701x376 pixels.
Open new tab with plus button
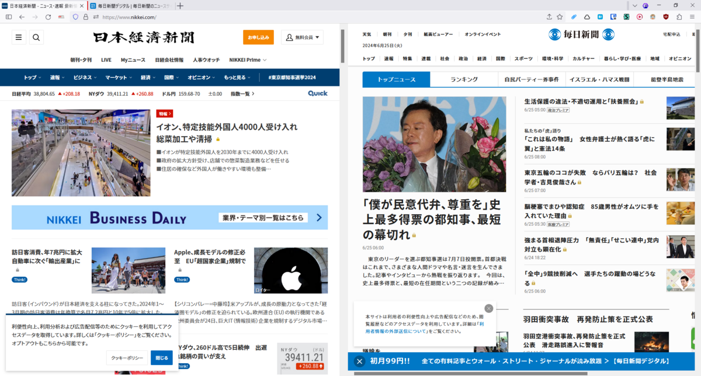coord(180,5)
